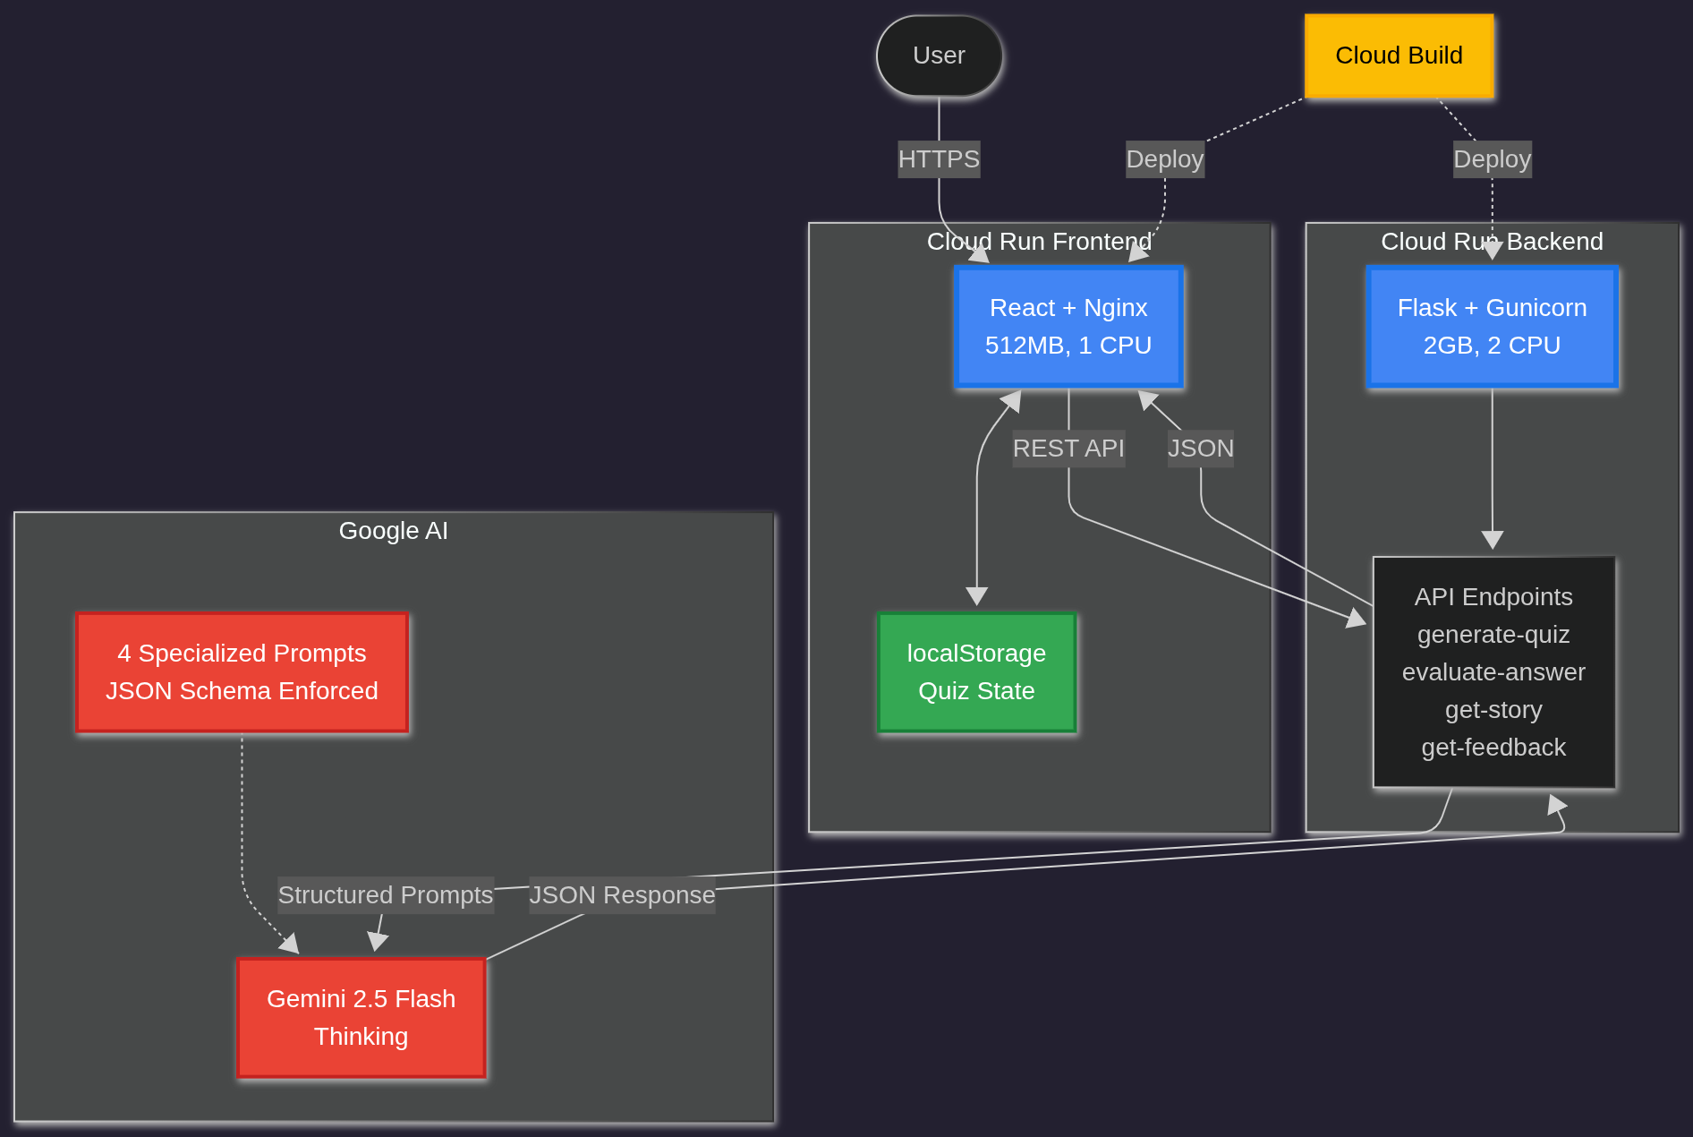This screenshot has width=1693, height=1137.
Task: Click the get-feedback endpoint text
Action: [1493, 748]
